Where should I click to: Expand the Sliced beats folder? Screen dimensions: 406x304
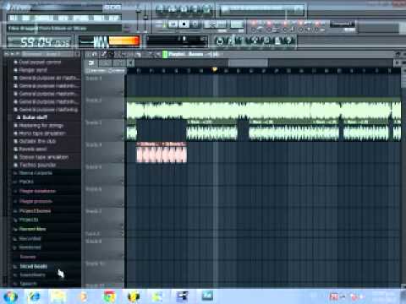[33, 266]
